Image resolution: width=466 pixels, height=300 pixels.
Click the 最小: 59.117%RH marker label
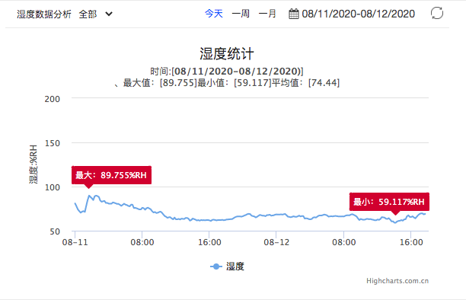[389, 202]
